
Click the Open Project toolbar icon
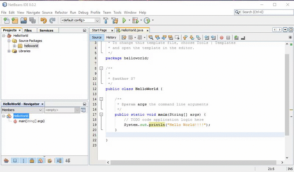[24, 20]
